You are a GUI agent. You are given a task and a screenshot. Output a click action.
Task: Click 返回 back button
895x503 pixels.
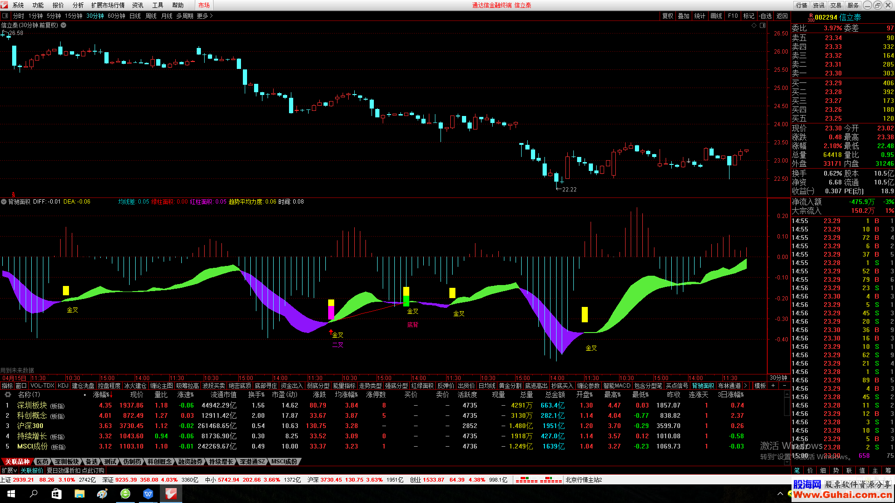pyautogui.click(x=782, y=16)
